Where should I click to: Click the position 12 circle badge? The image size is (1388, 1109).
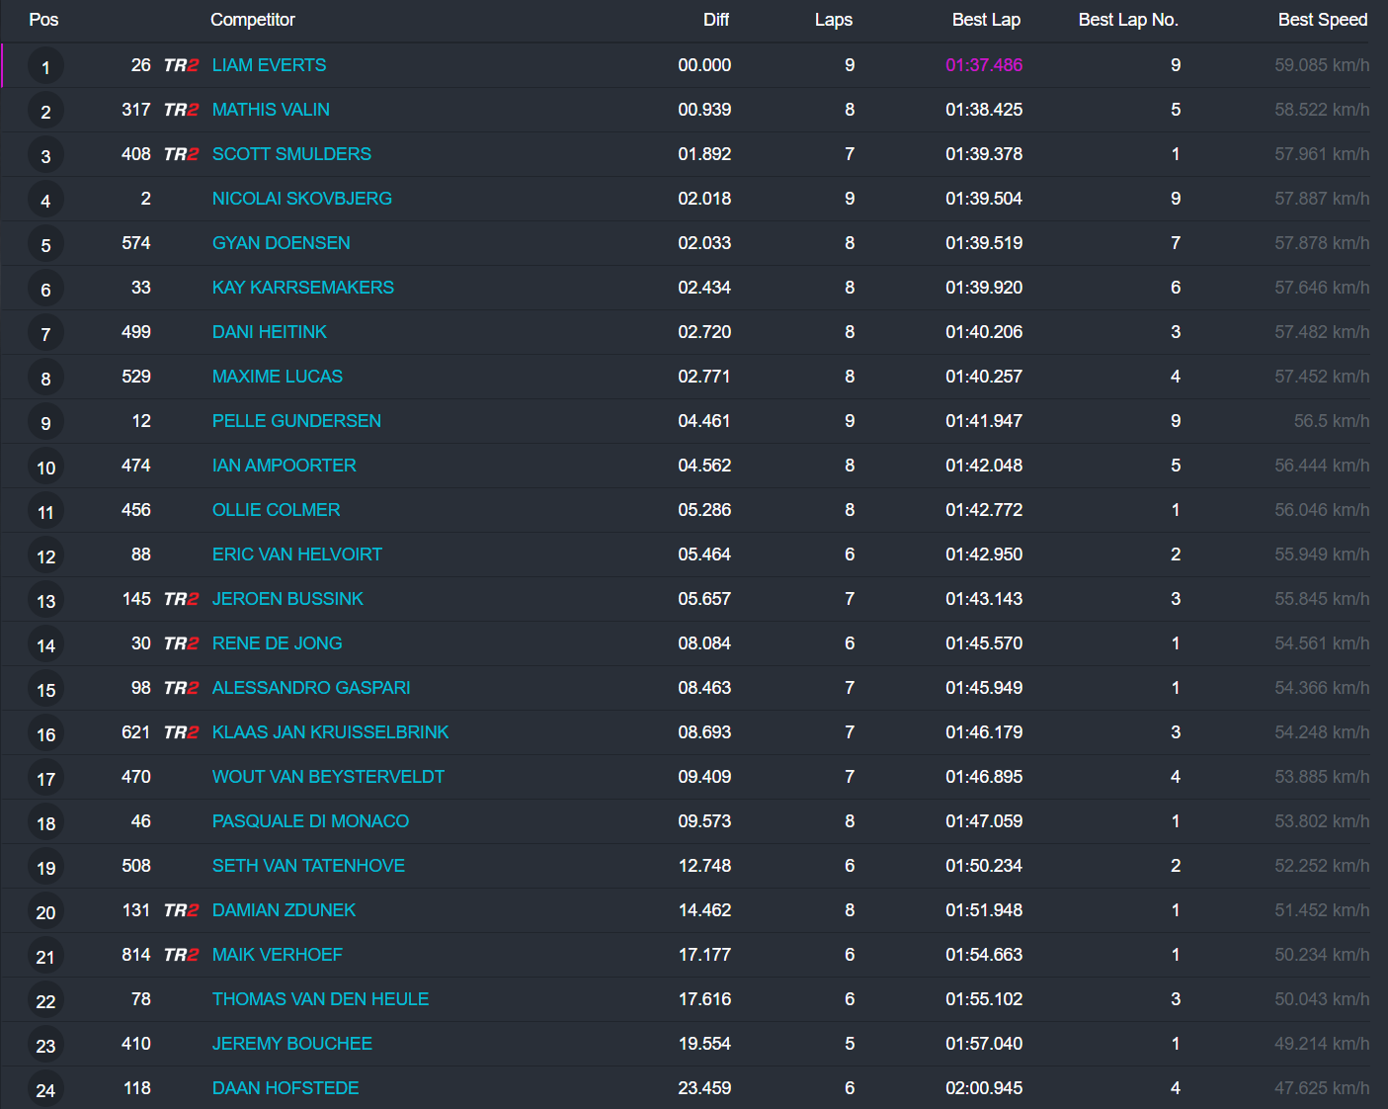pos(45,557)
